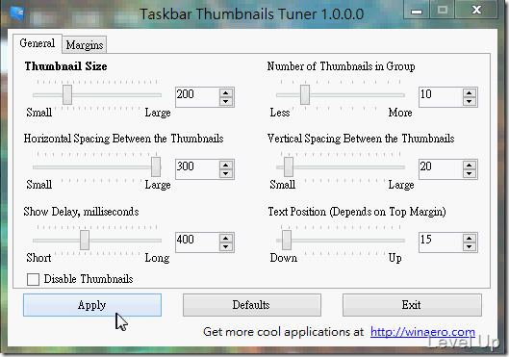
Task: Click the Horizontal Spacing slider handle
Action: tap(156, 166)
